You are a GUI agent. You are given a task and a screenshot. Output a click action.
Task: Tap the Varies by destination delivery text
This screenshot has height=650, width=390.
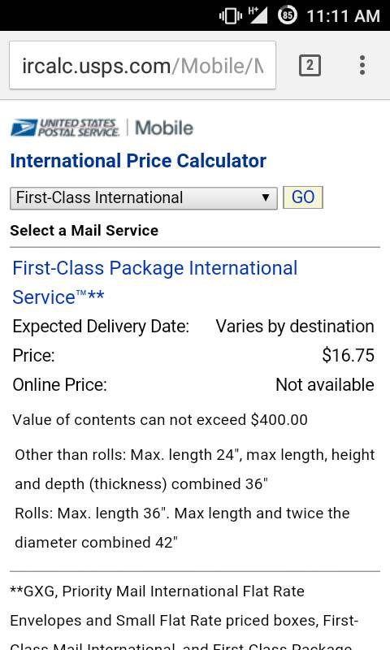pyautogui.click(x=295, y=327)
